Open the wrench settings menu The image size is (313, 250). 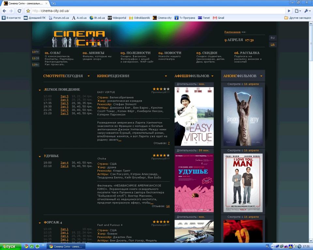(x=307, y=11)
